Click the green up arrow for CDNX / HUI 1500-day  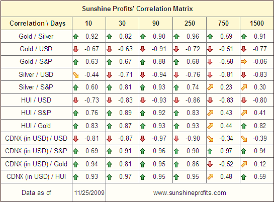tap(244, 177)
